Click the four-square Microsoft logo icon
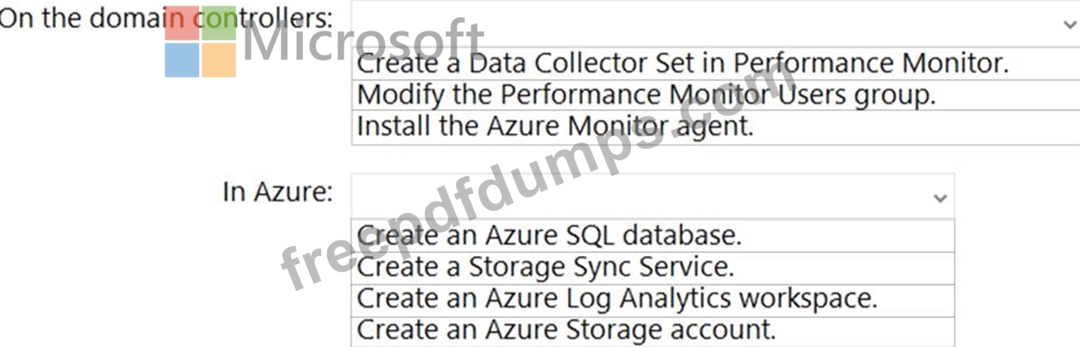The height and width of the screenshot is (347, 1080). pos(201,41)
